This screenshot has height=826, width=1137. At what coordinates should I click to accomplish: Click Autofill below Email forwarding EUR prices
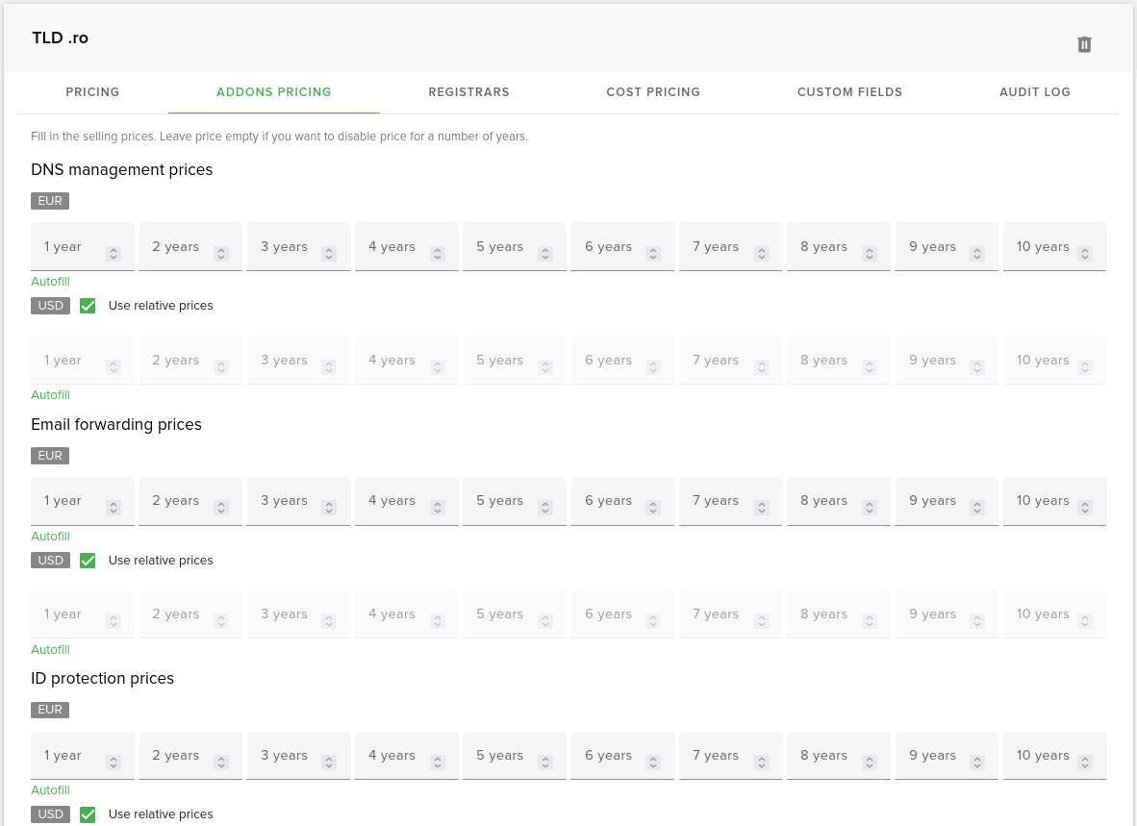tap(50, 536)
